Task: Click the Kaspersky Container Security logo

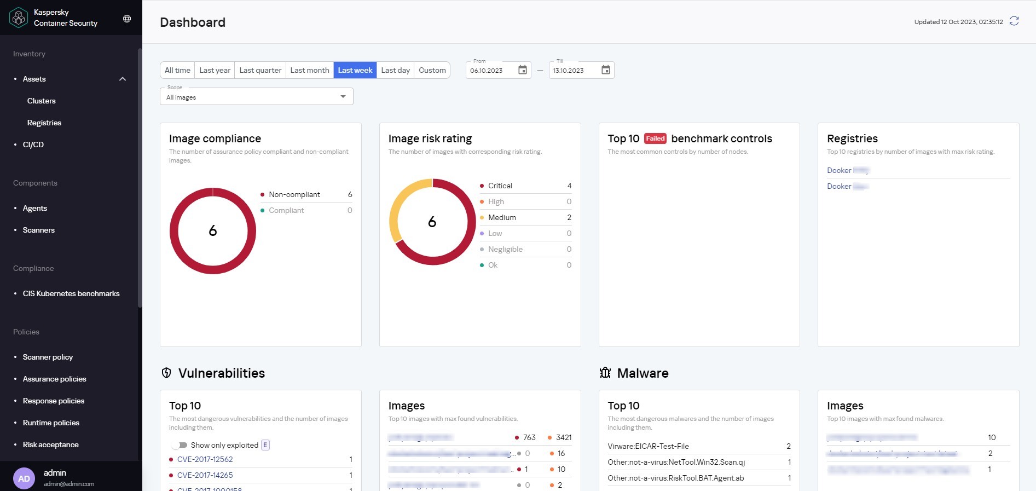Action: pyautogui.click(x=19, y=18)
